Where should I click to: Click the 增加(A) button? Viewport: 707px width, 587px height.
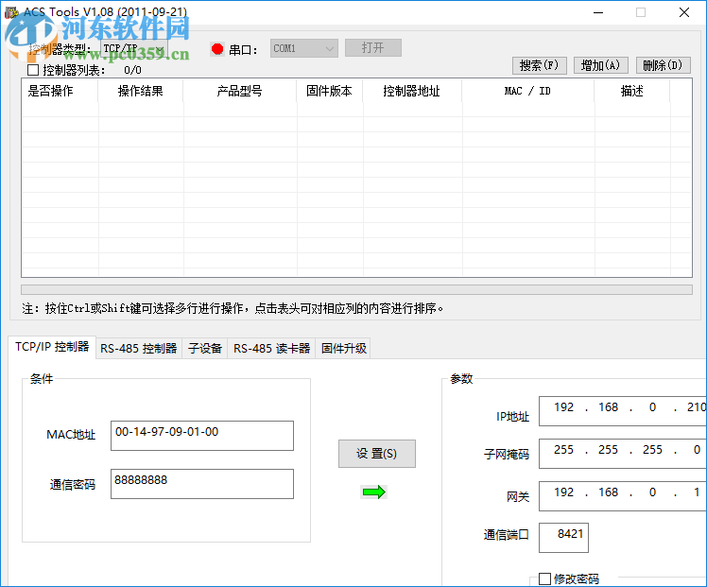tap(600, 65)
